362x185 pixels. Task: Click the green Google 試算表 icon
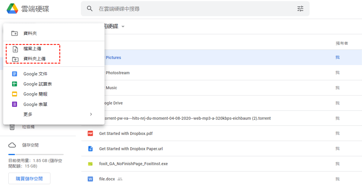(x=14, y=84)
